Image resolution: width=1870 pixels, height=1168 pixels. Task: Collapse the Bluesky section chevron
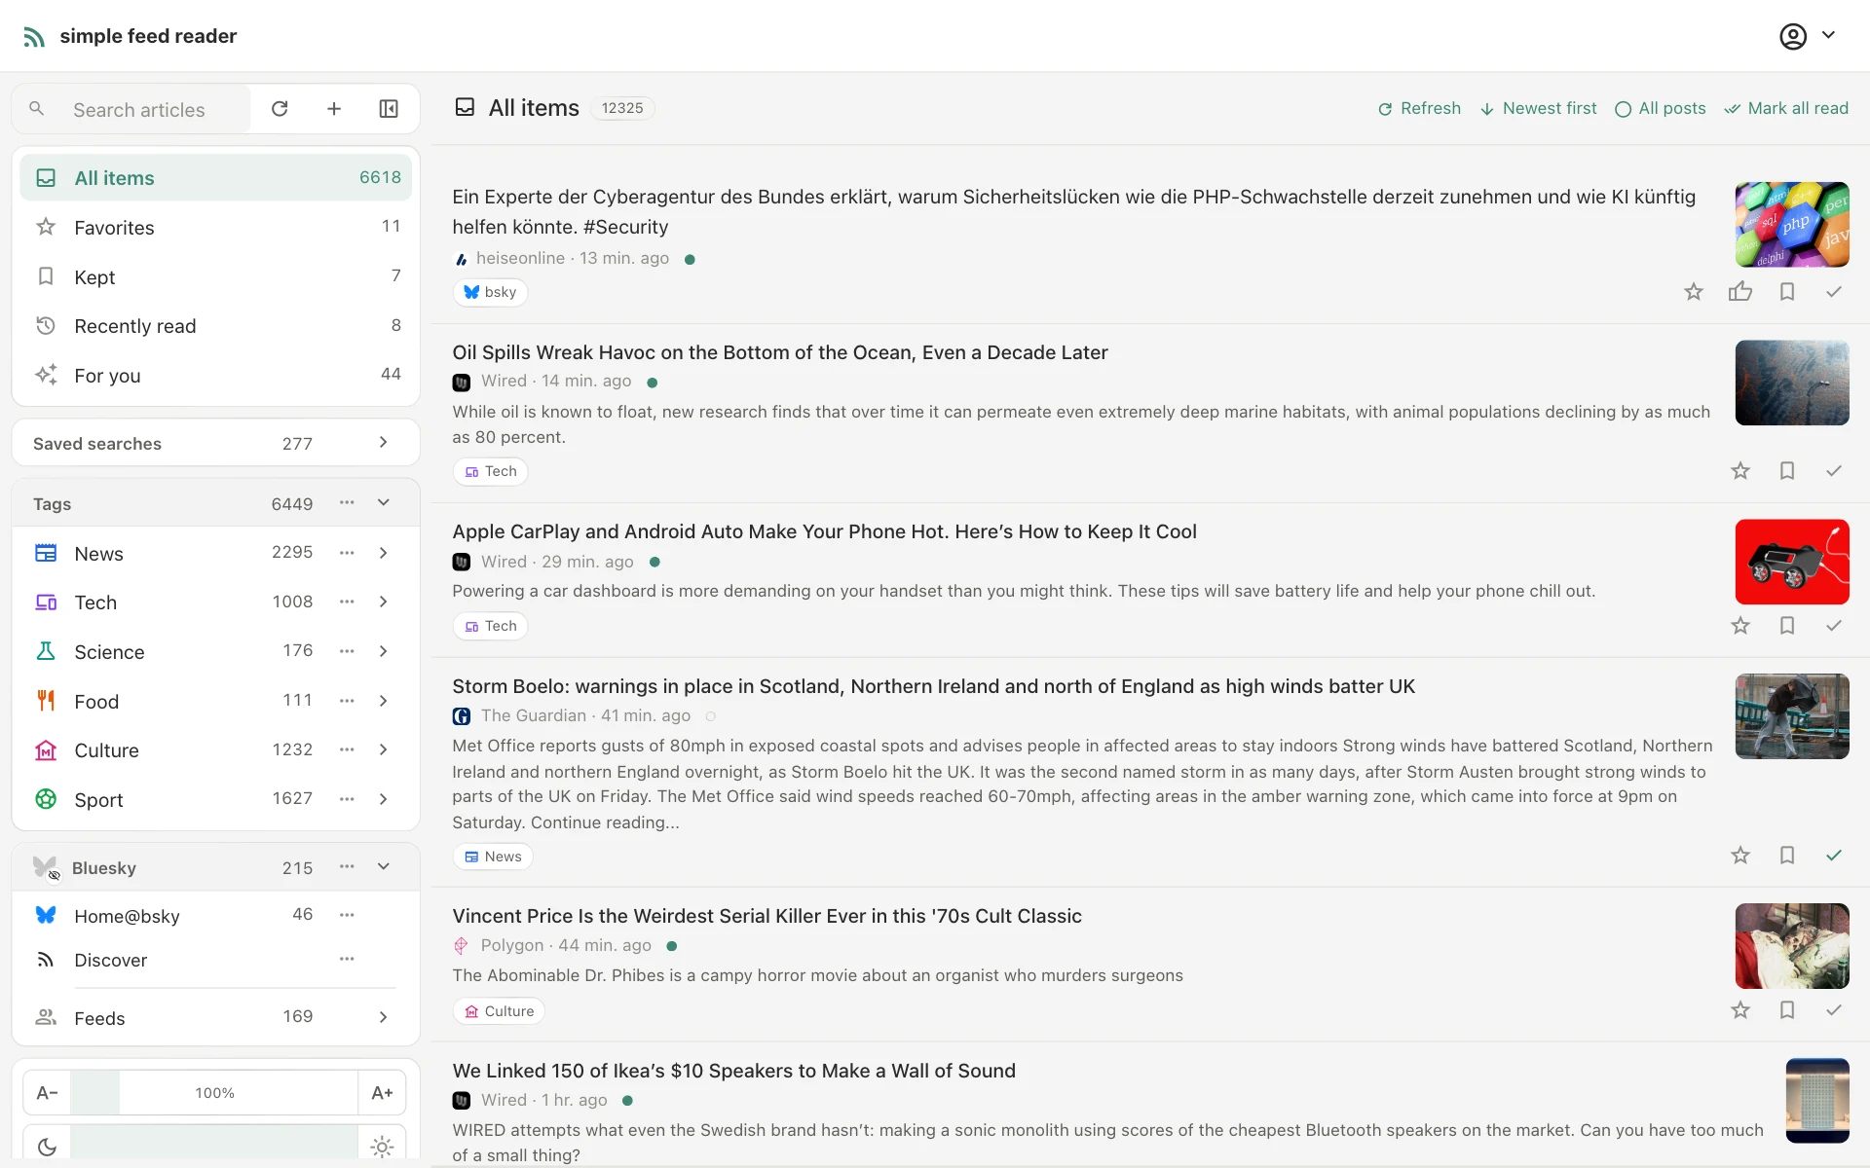[384, 866]
